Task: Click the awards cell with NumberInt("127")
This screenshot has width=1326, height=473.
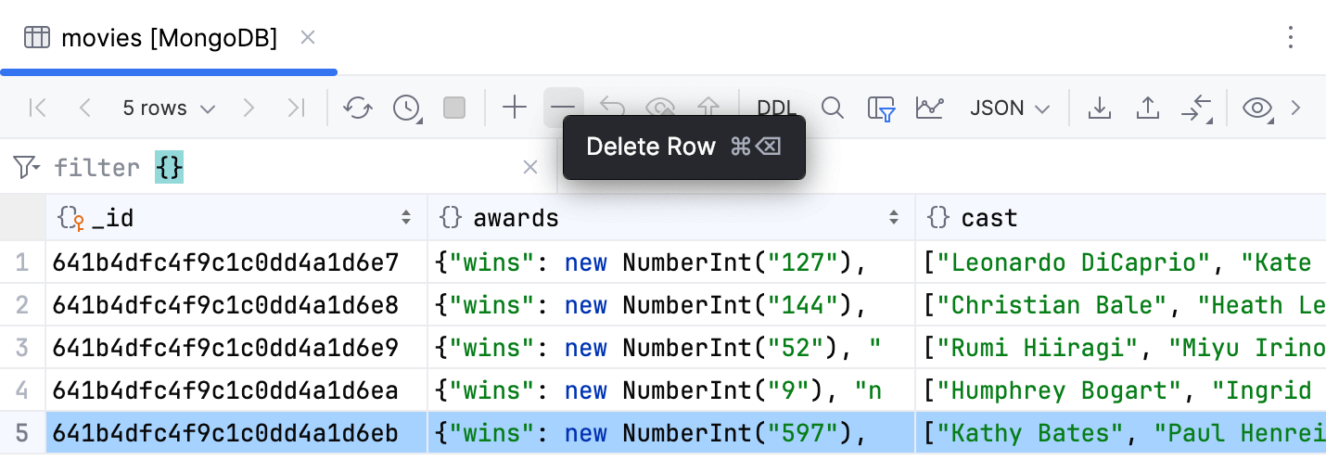Action: 671,262
